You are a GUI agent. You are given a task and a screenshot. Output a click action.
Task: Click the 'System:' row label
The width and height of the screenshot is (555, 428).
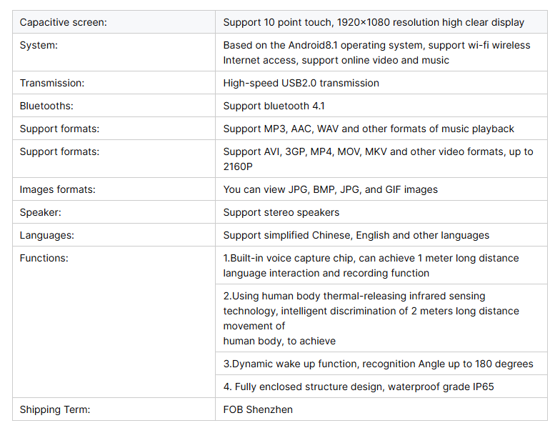point(39,45)
